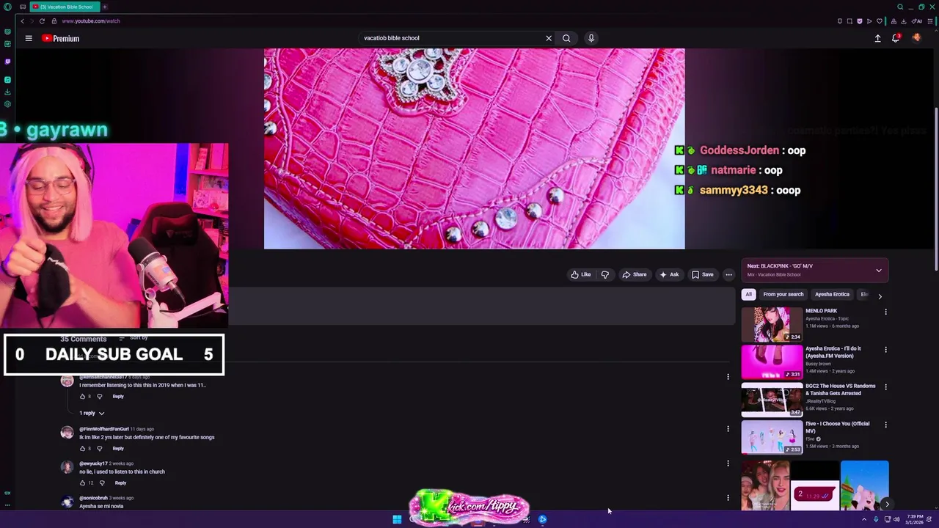The width and height of the screenshot is (939, 528).
Task: Play the MENLO PARK thumbnail
Action: (x=772, y=325)
